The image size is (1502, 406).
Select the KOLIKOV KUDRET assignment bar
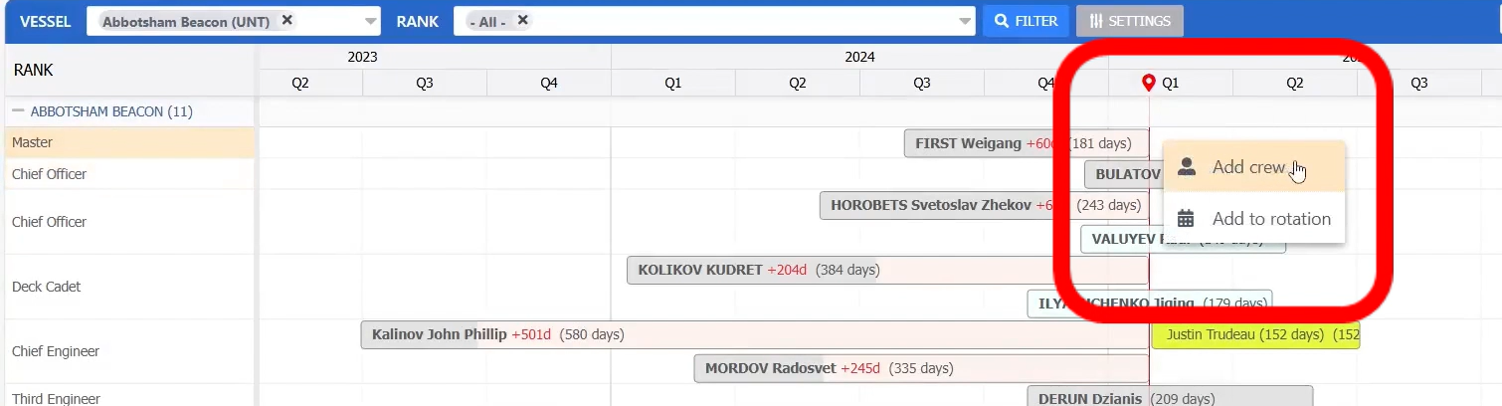[887, 271]
